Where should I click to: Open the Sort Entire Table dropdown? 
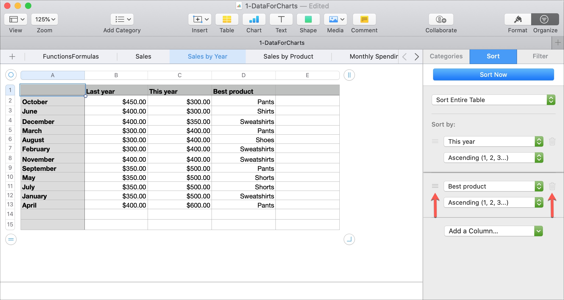click(x=493, y=100)
